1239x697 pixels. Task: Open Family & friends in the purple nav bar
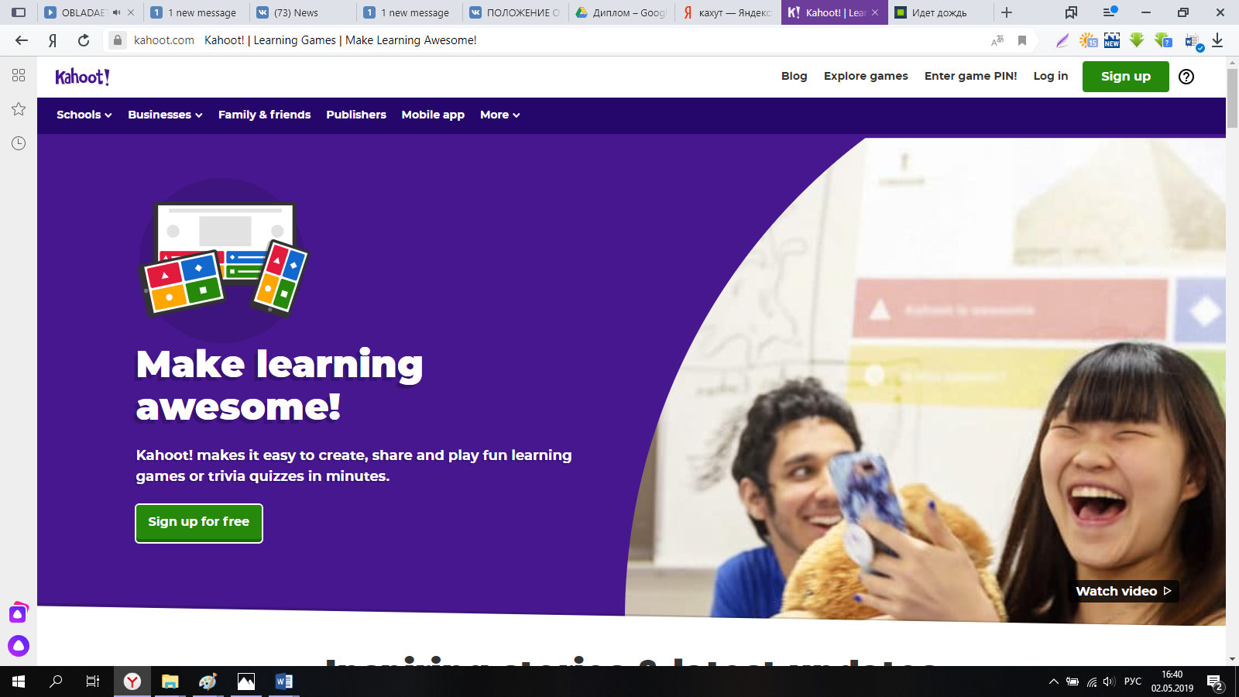click(x=264, y=115)
